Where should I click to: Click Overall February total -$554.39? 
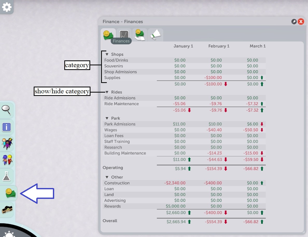[x=213, y=222]
